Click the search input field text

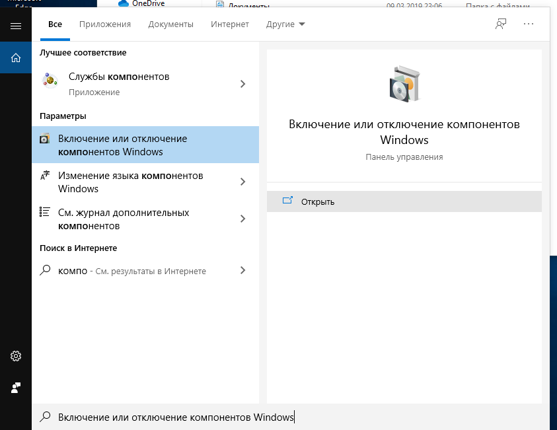(x=176, y=417)
